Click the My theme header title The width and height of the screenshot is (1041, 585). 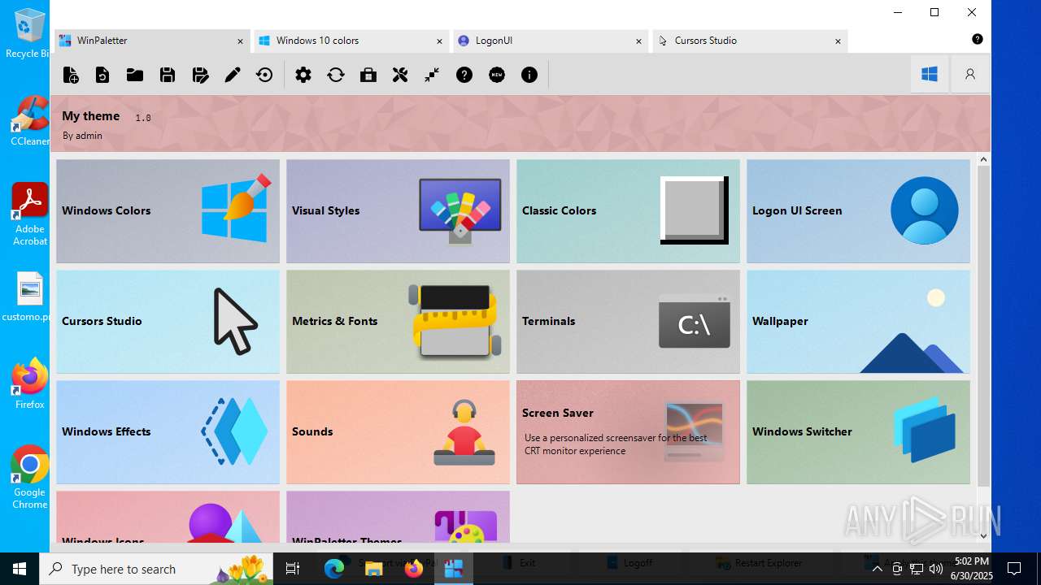coord(91,116)
